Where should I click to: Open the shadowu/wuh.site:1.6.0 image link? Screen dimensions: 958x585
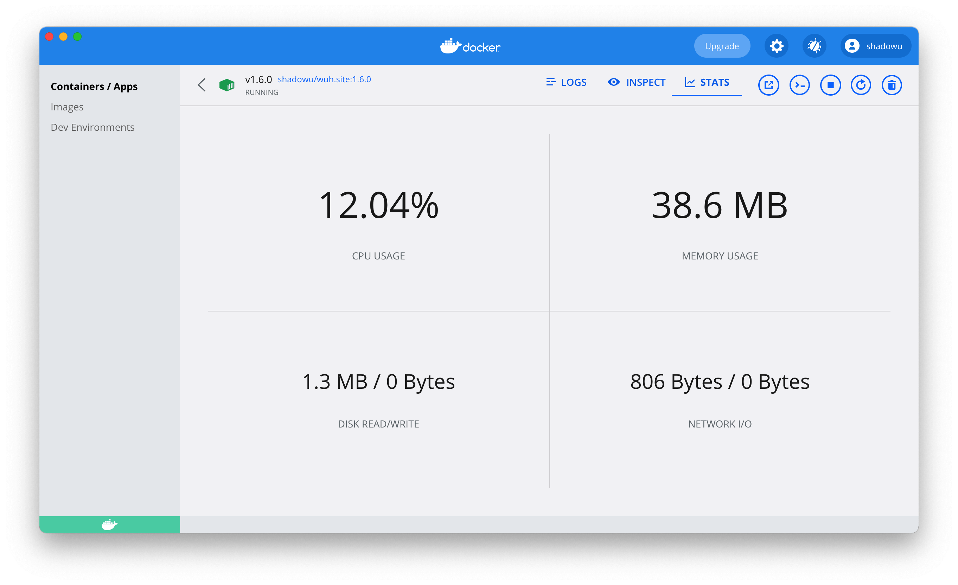[324, 79]
